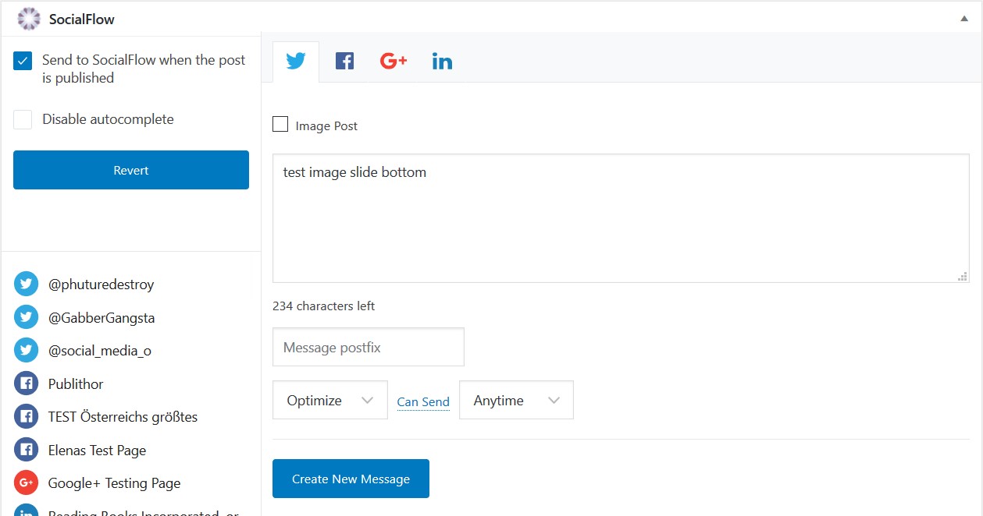
Task: Click the 234 characters left counter
Action: pyautogui.click(x=323, y=306)
